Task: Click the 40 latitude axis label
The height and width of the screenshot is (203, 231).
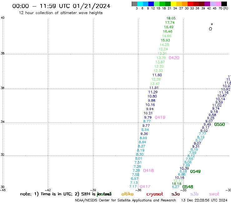Action: pos(2,18)
